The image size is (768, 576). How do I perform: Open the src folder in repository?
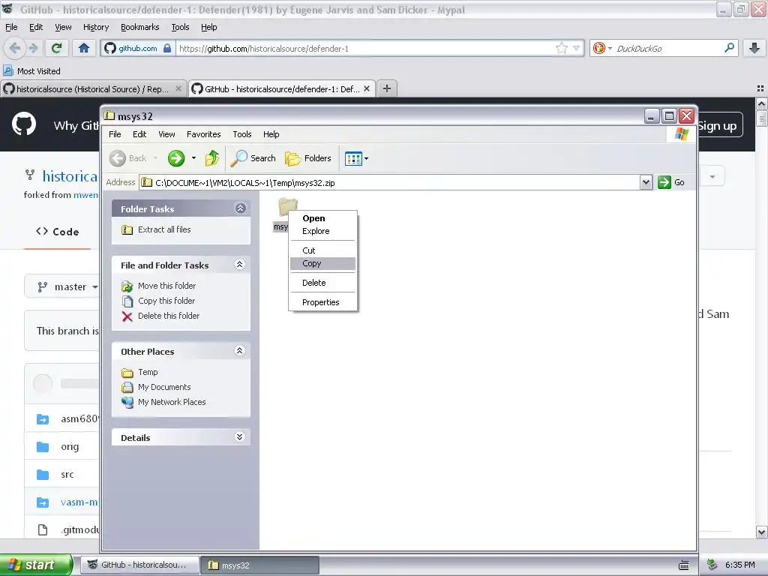(67, 474)
